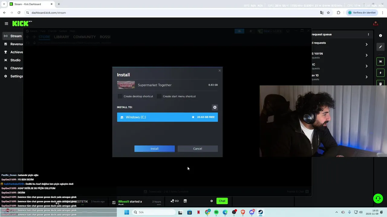Click the taskbar search box
This screenshot has width=387, height=217.
[x=153, y=212]
